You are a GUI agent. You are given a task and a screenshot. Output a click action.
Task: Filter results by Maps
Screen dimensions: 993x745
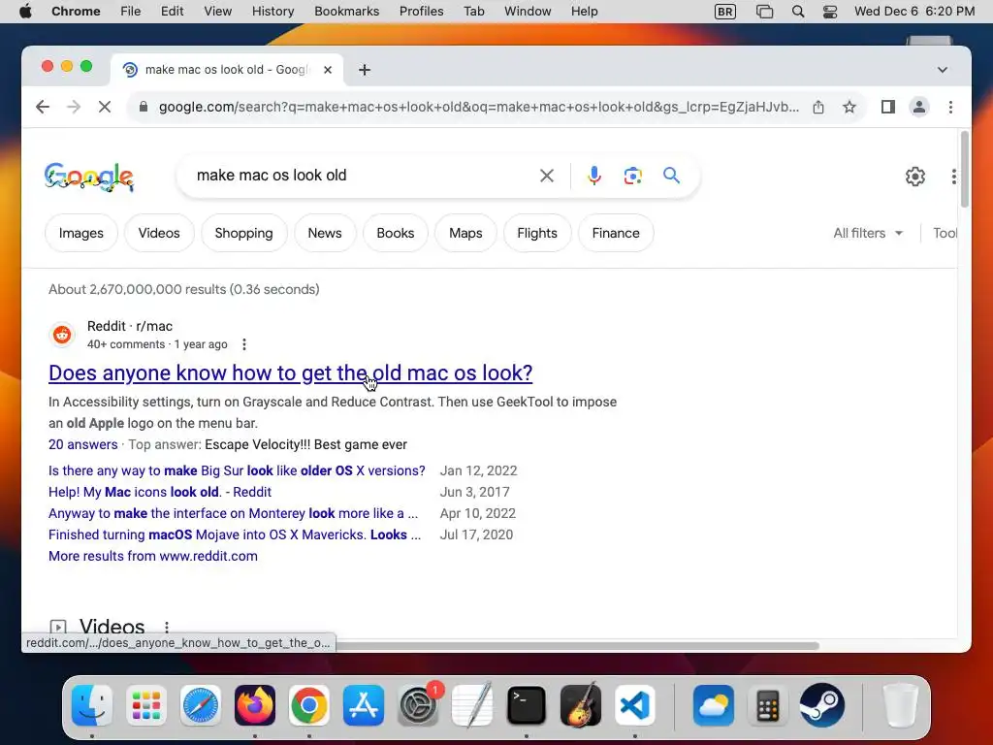pyautogui.click(x=465, y=233)
